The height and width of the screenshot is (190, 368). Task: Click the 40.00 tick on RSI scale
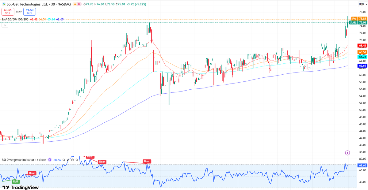(x=362, y=182)
